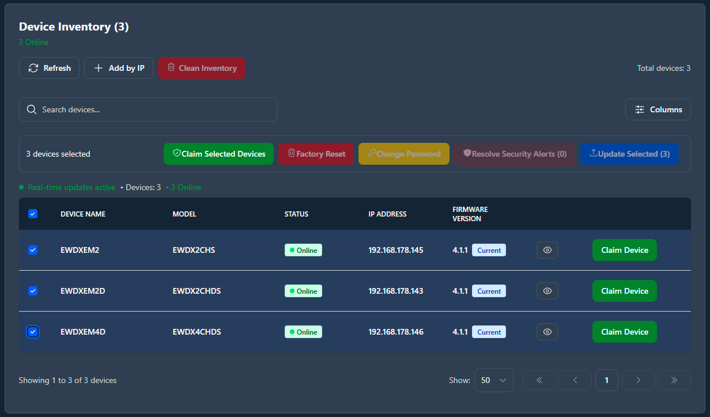
Task: Click the Clean Inventory button
Action: (202, 68)
